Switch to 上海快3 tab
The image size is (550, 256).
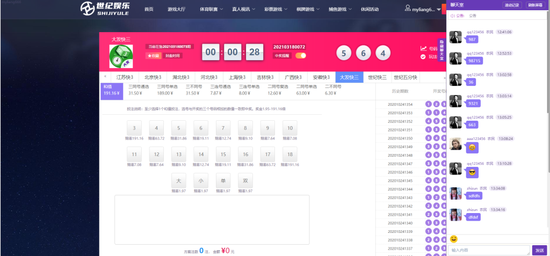pos(237,77)
